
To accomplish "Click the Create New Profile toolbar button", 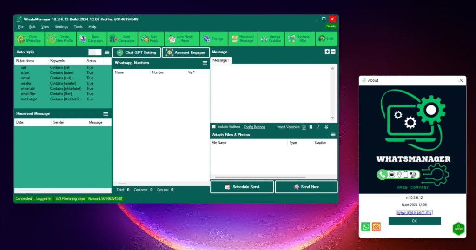I will [59, 39].
